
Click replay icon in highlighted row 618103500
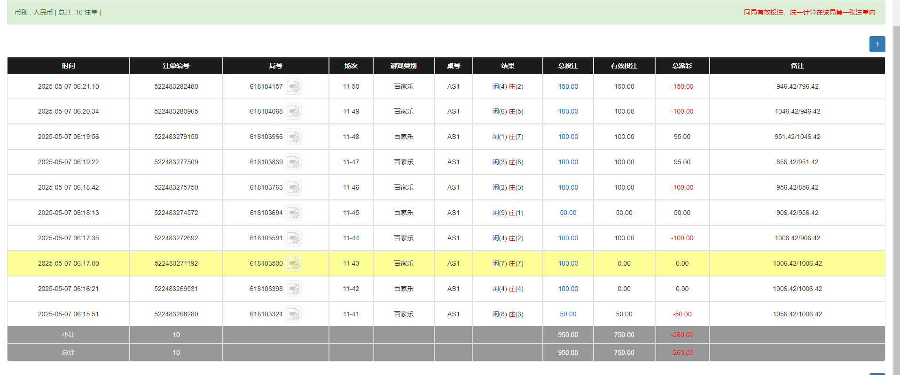[x=293, y=264]
